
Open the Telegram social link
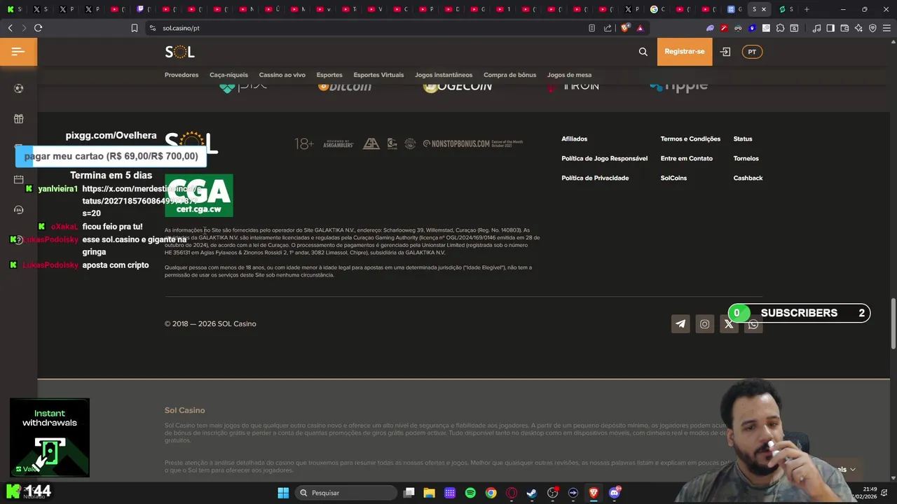tap(680, 323)
